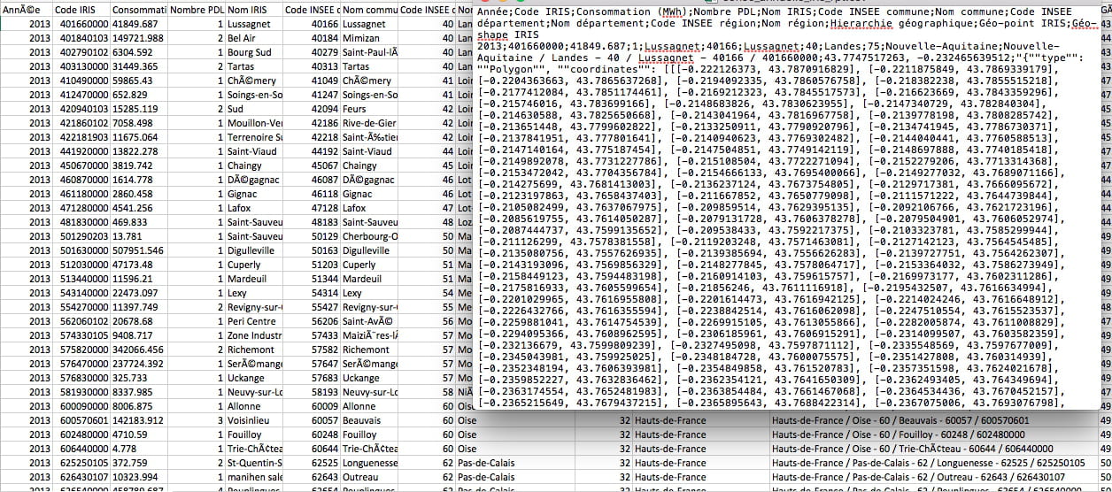Click cell with Code IRIS 401660000
Screen dimensions: 1112x492
coord(81,24)
